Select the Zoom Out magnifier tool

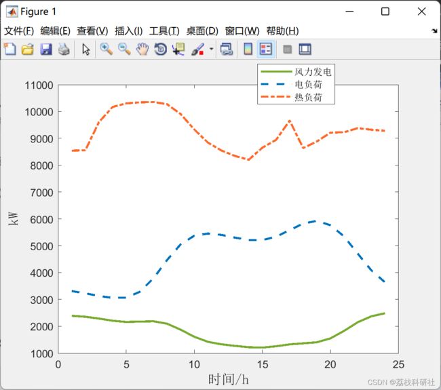124,49
